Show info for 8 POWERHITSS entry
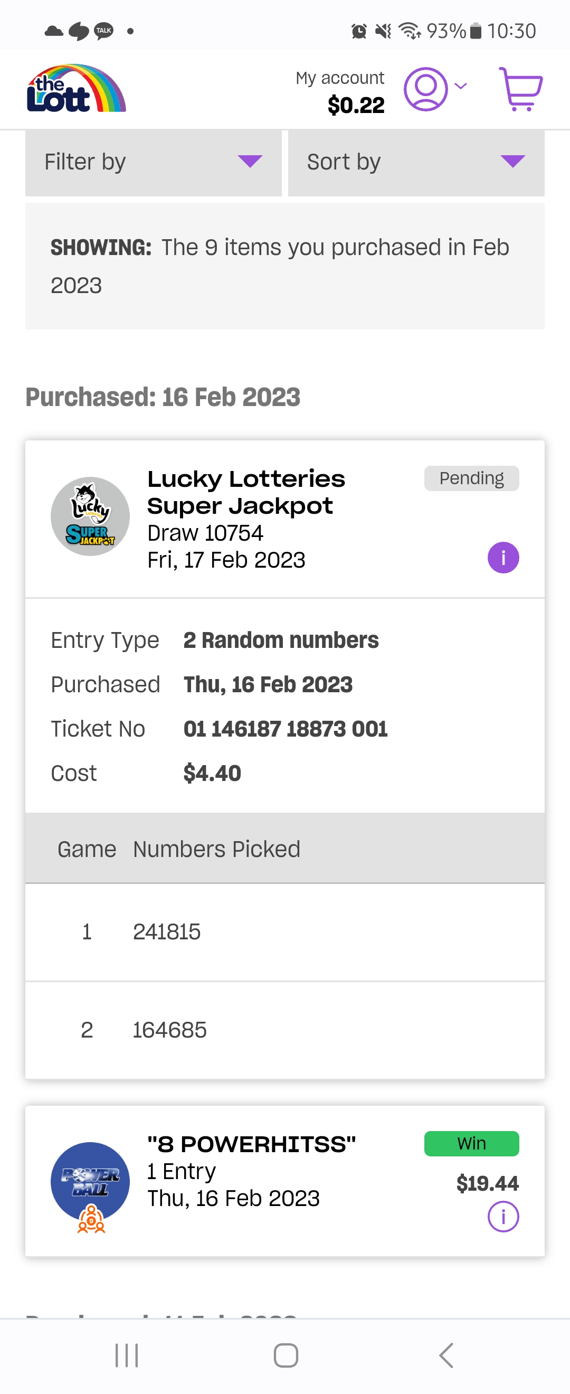The width and height of the screenshot is (570, 1394). 503,1217
